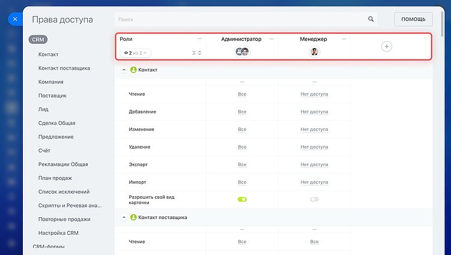Go to Настройка CRM in sidebar
The height and width of the screenshot is (255, 451).
[58, 233]
